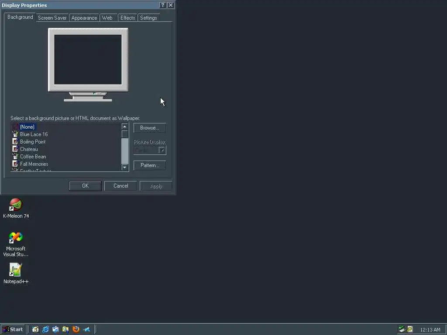Click the Chateau file icon
447x335 pixels.
click(x=15, y=149)
